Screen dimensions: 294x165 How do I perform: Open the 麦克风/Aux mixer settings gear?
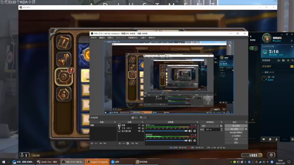(195, 131)
